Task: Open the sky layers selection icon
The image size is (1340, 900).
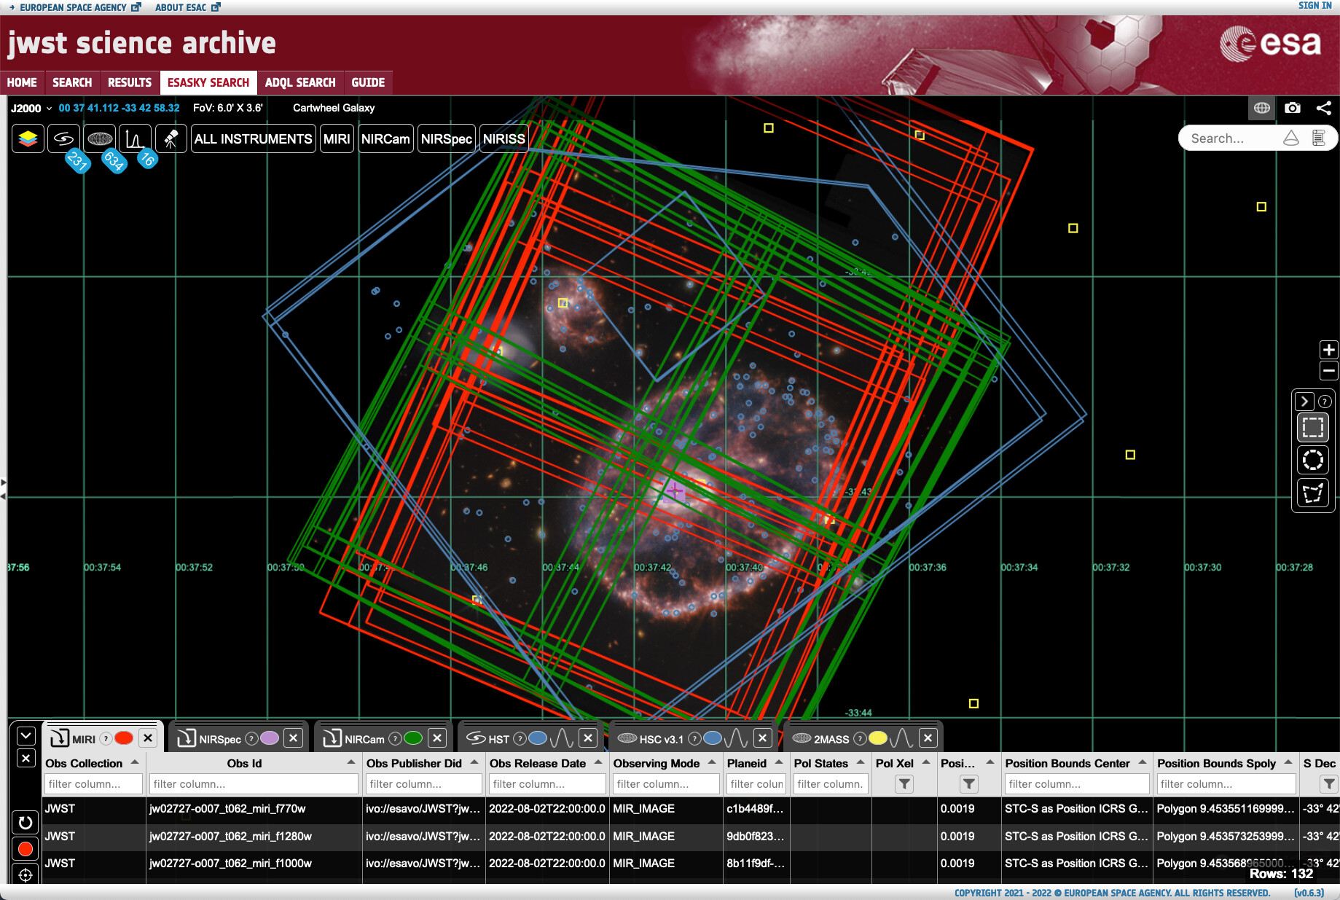Action: coord(28,138)
